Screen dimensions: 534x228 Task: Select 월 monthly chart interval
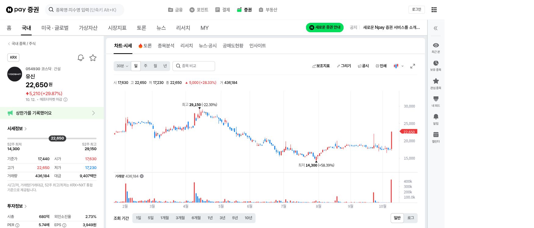click(155, 66)
